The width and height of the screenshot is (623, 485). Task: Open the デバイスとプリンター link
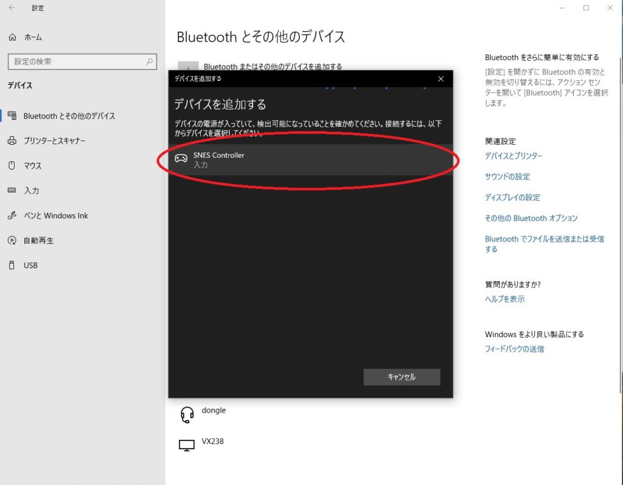[513, 156]
